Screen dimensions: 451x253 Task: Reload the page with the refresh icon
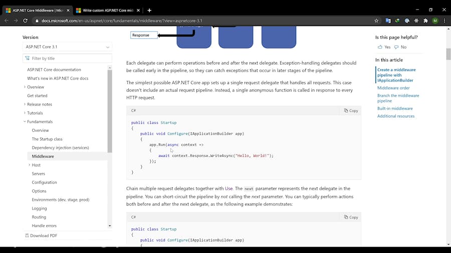[26, 20]
